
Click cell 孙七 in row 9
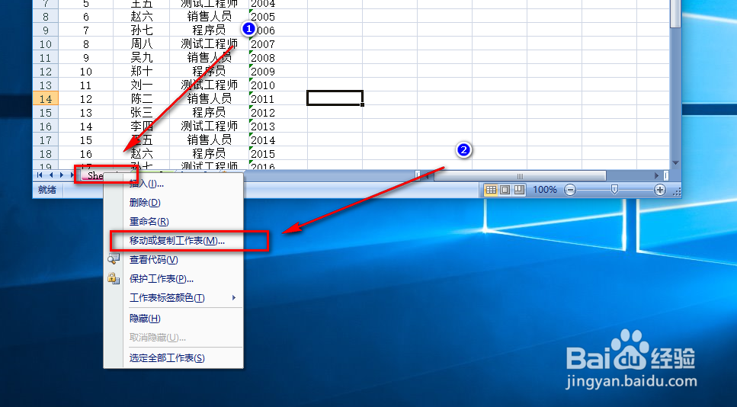[142, 30]
